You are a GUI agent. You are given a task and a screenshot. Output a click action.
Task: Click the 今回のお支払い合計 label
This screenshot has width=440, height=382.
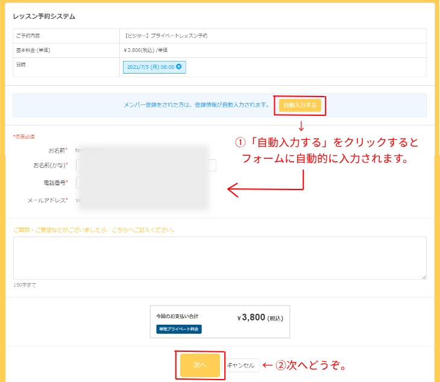point(177,316)
